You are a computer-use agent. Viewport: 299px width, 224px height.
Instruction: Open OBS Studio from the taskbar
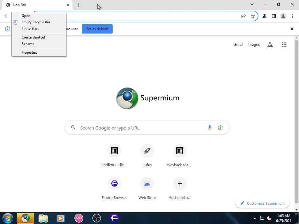point(96,218)
